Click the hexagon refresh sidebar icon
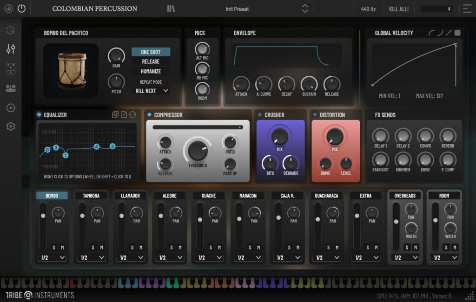Screen dimensions: 476x302 11,30
